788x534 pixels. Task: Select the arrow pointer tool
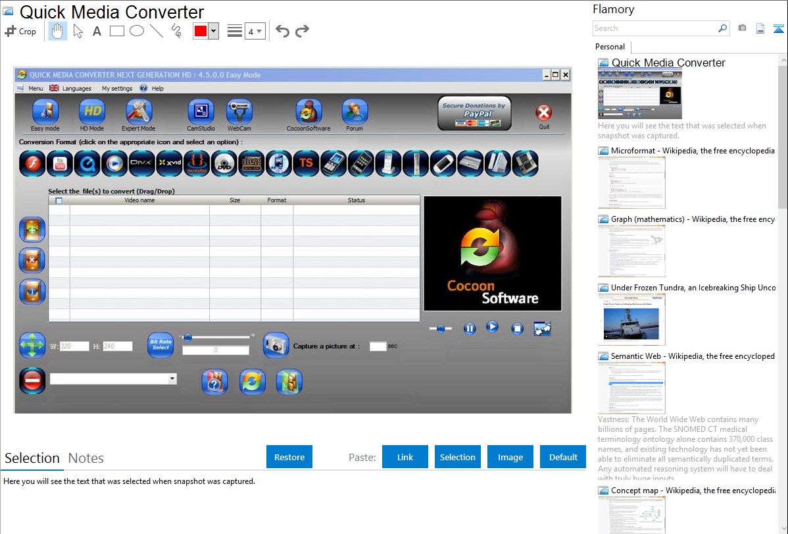coord(78,31)
